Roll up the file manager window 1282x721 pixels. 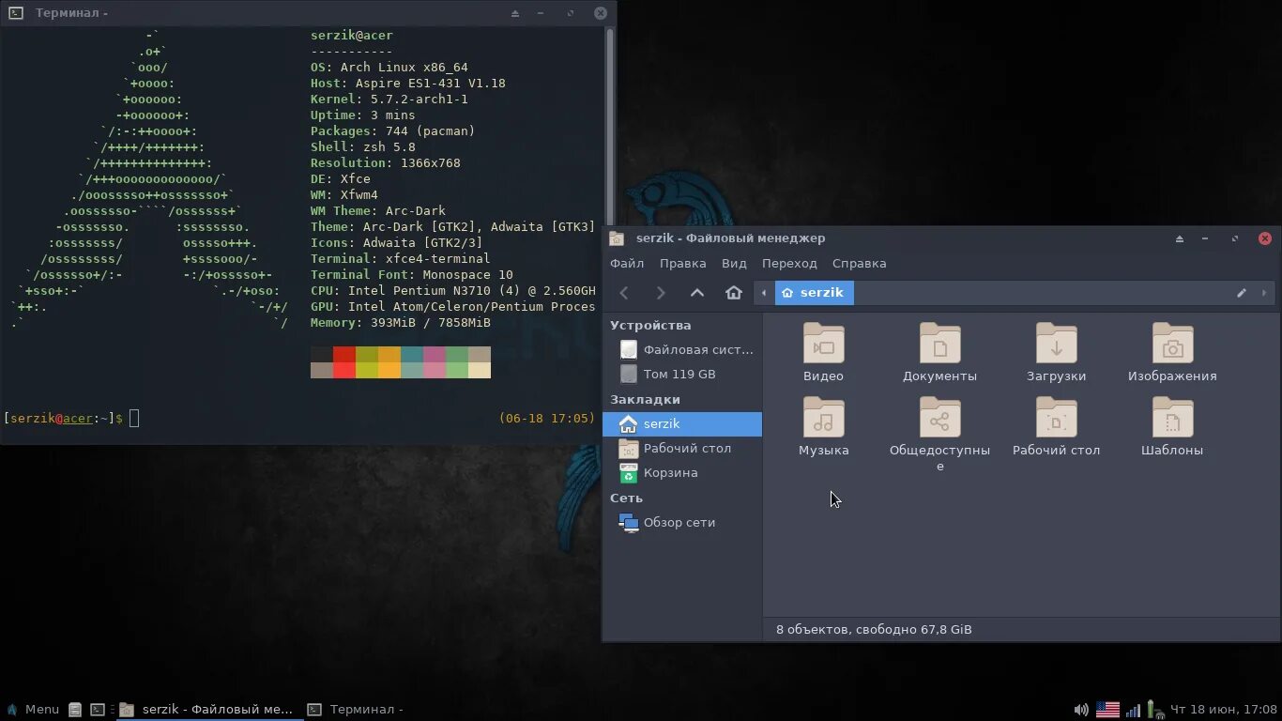click(1180, 238)
